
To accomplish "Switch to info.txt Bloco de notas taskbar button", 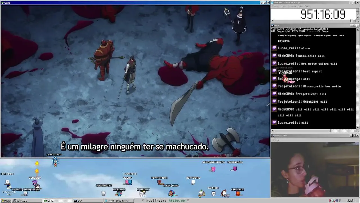I will [119, 201].
